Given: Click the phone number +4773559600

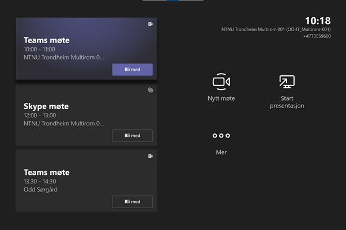Looking at the screenshot, I should tap(317, 36).
